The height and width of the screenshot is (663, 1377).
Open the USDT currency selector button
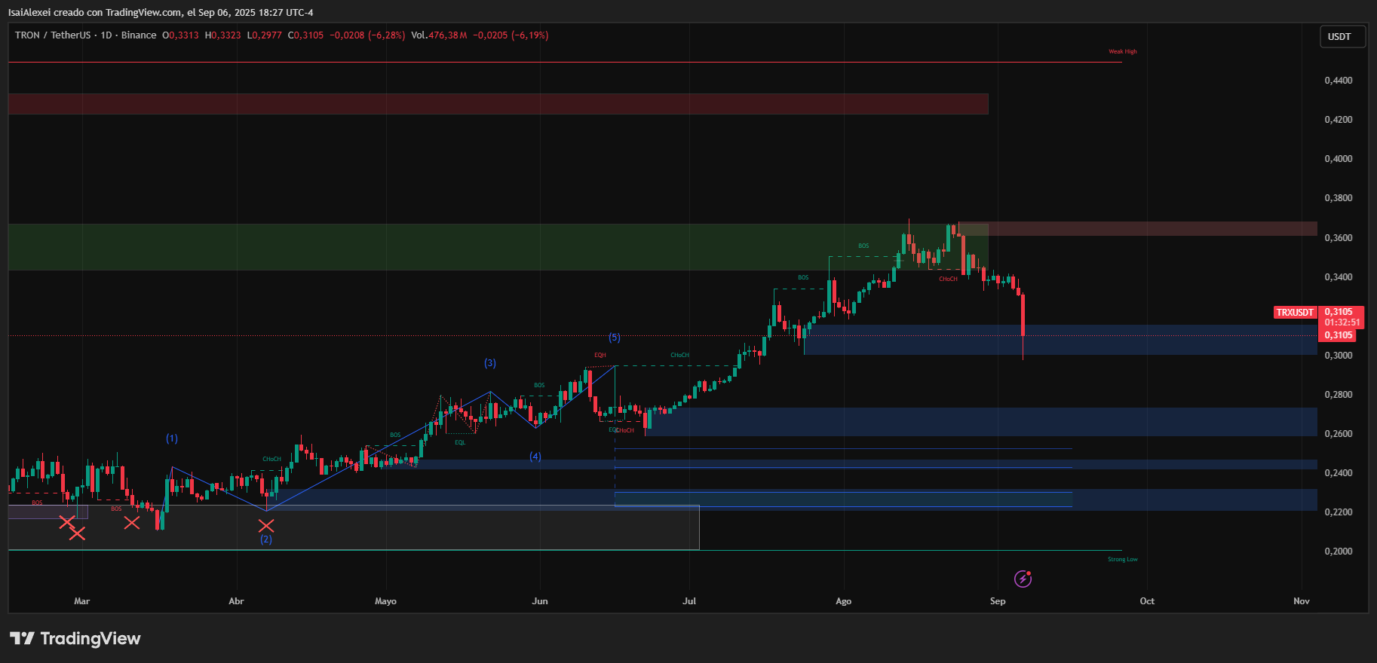(1342, 36)
